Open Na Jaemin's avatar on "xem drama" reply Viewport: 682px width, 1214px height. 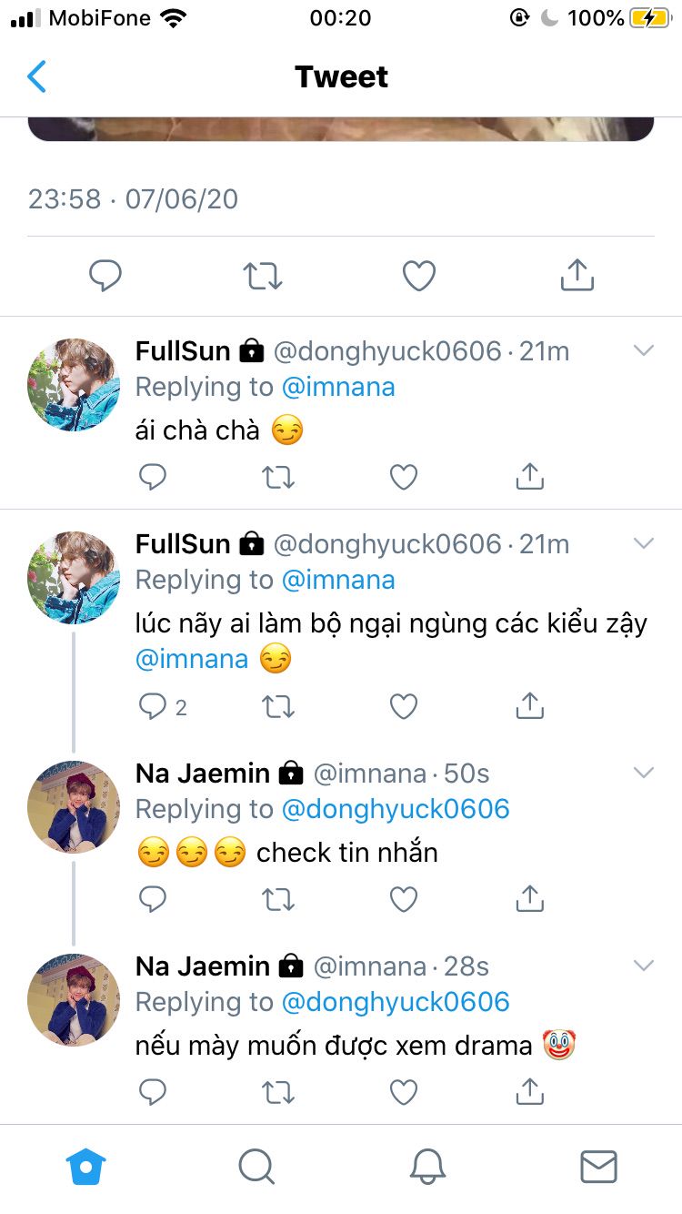click(74, 999)
